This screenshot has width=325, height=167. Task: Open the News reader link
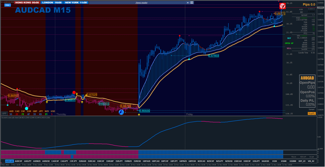(x=141, y=3)
